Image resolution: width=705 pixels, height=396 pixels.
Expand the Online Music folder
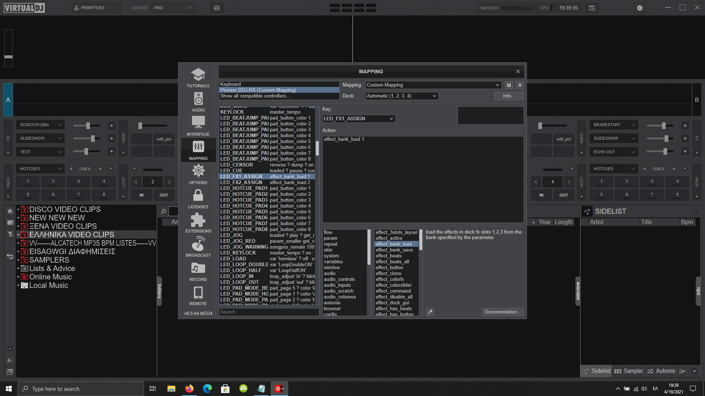18,277
